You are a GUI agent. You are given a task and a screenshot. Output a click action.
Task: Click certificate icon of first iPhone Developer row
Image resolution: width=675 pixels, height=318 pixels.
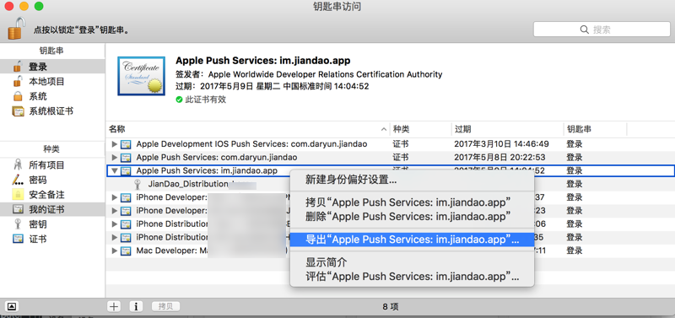coord(126,197)
